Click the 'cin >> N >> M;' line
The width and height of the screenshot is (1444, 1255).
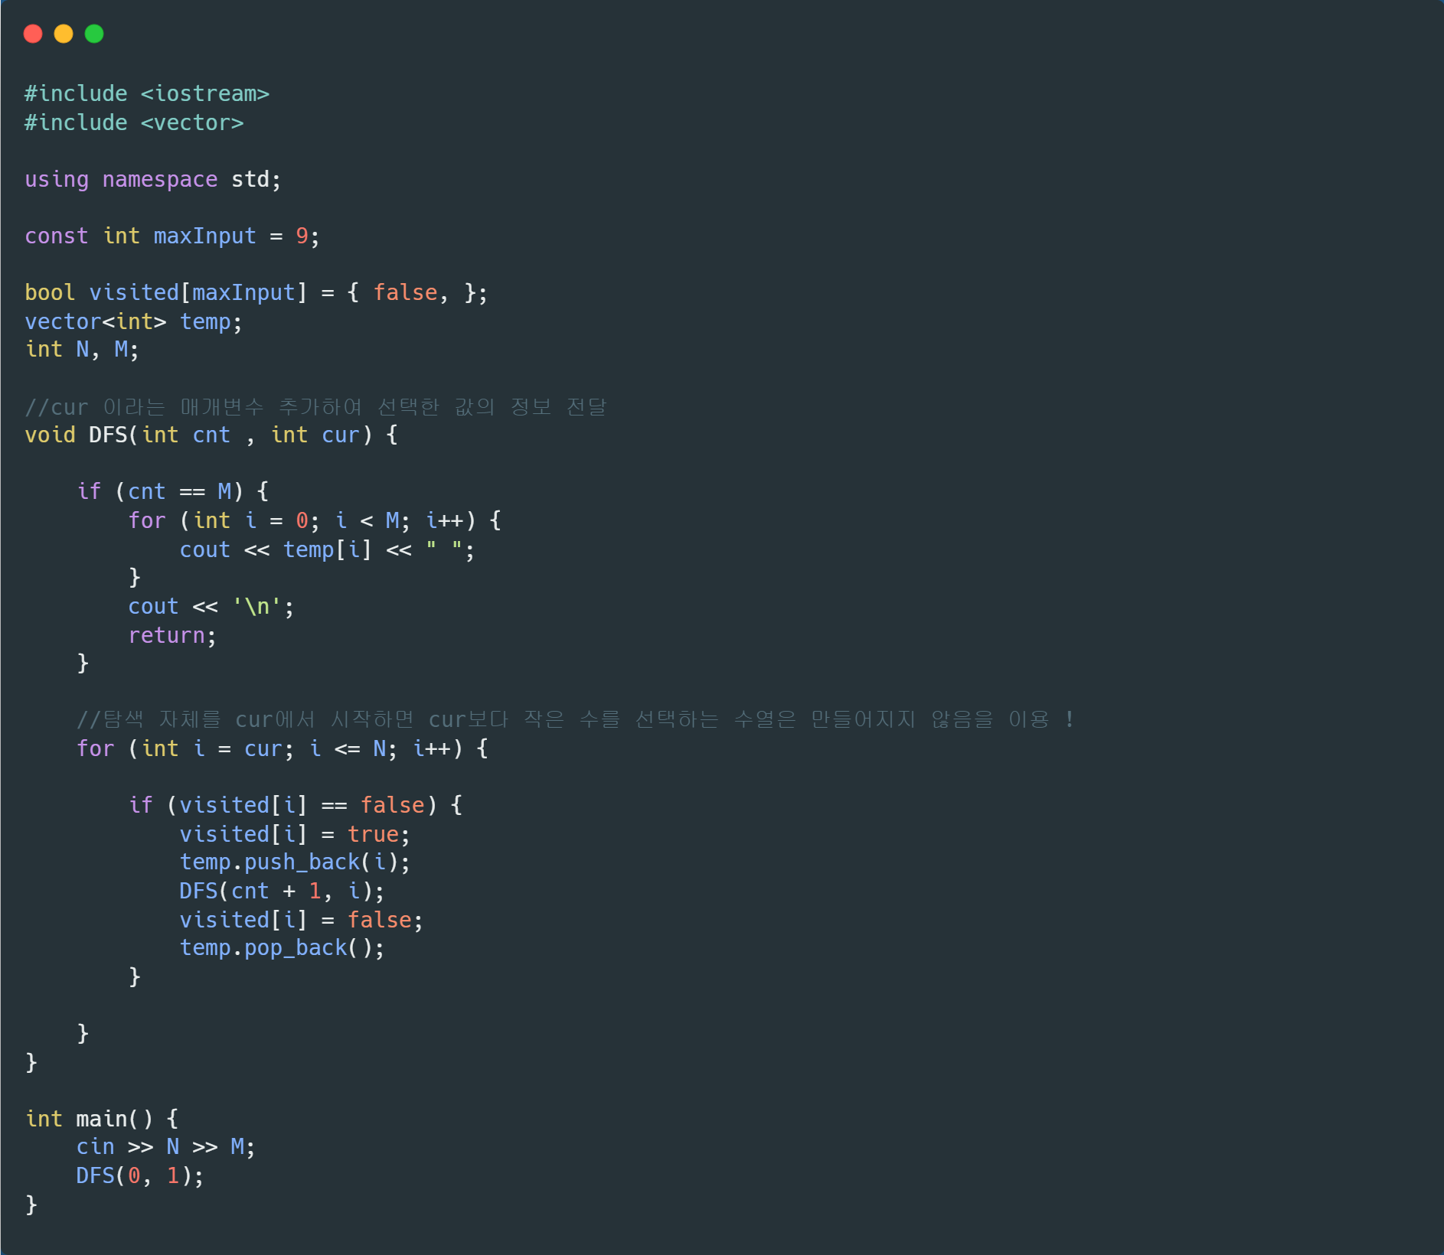click(166, 1146)
